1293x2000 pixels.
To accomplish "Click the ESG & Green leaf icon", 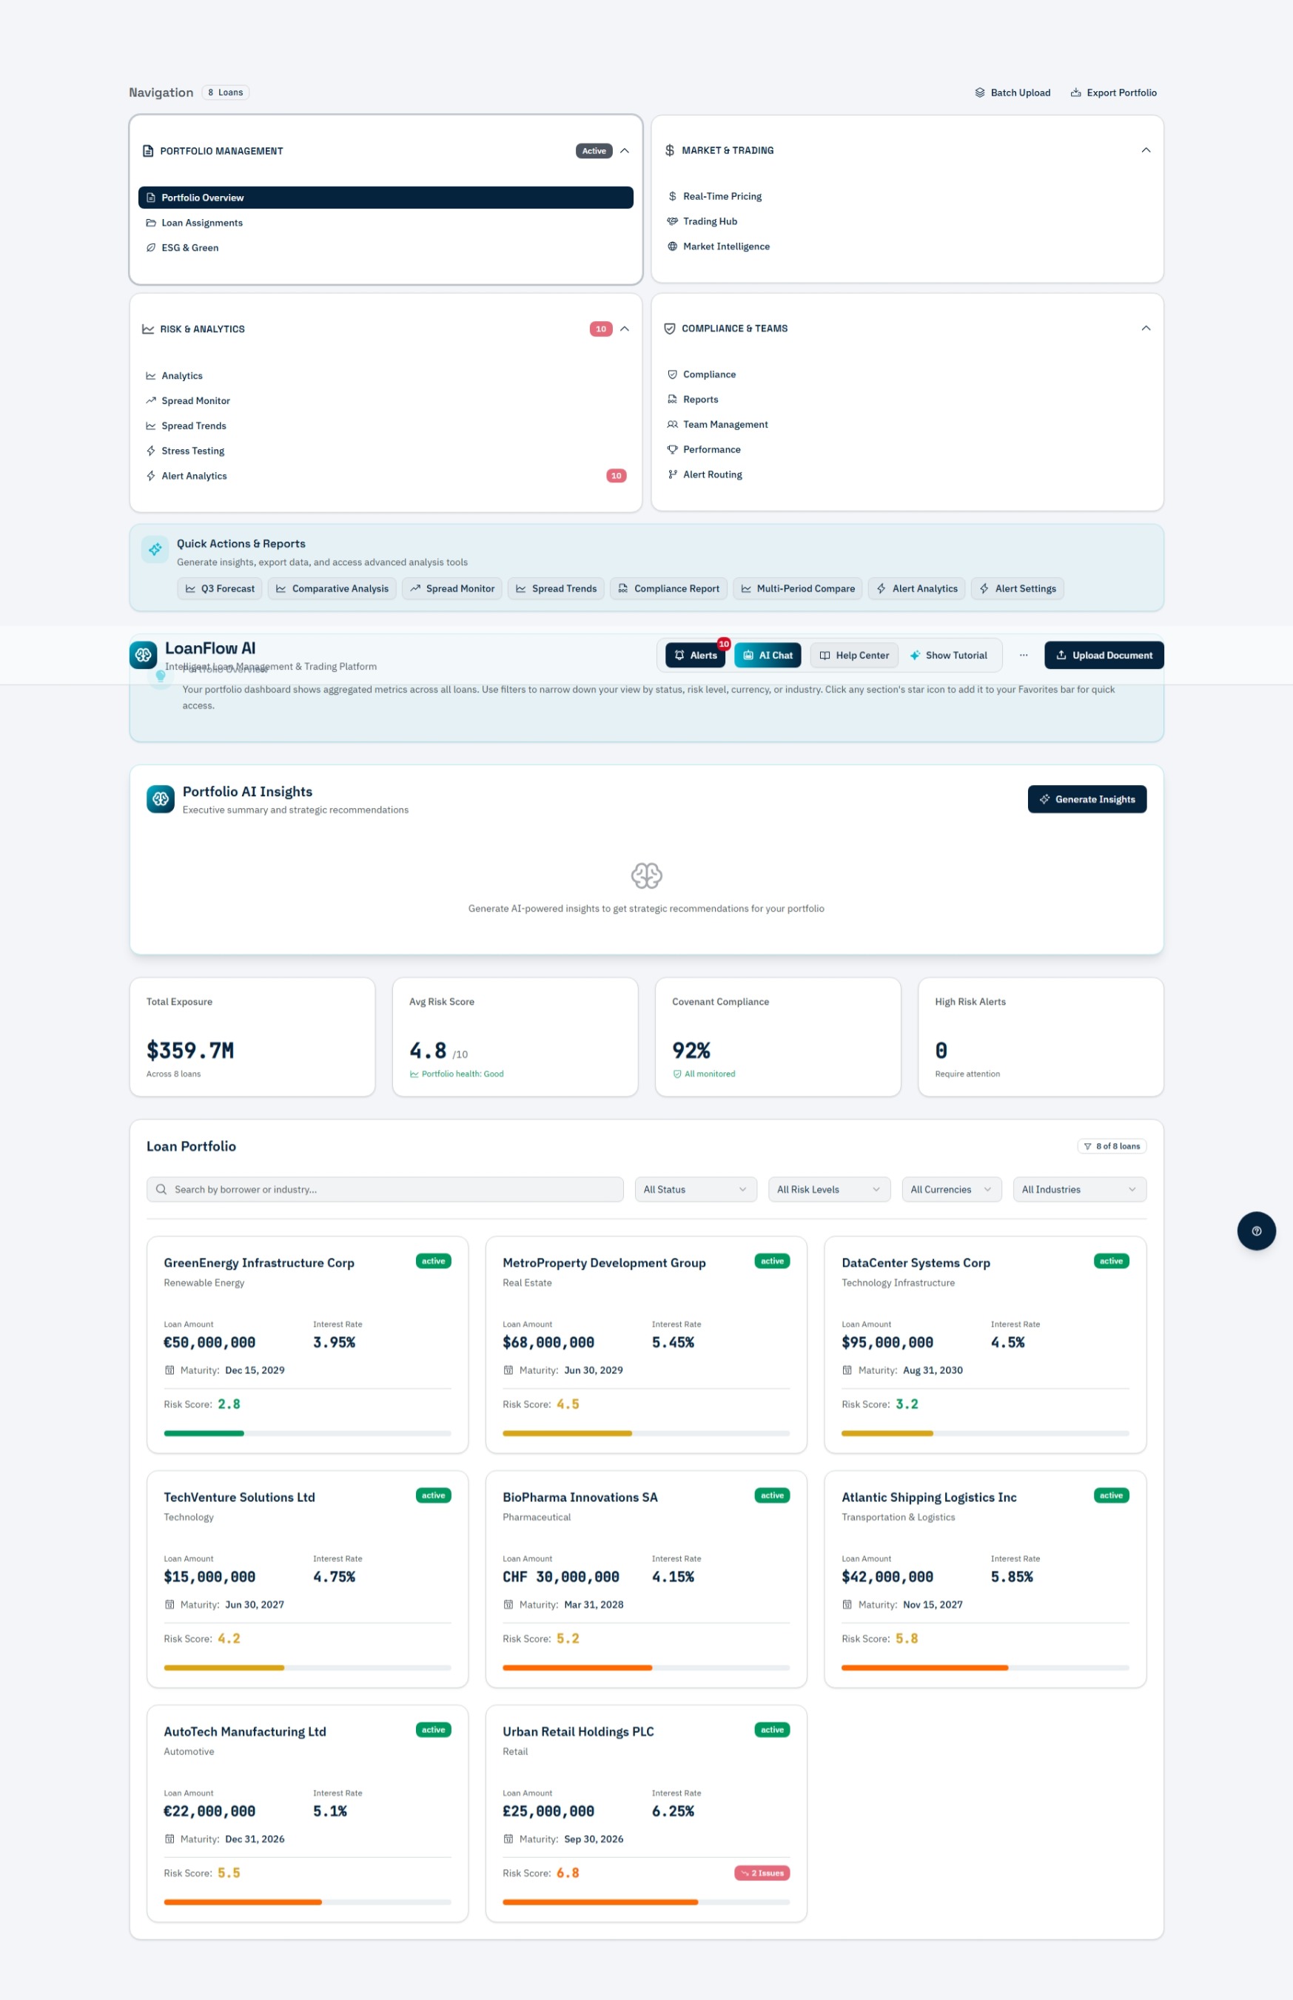I will [x=151, y=248].
